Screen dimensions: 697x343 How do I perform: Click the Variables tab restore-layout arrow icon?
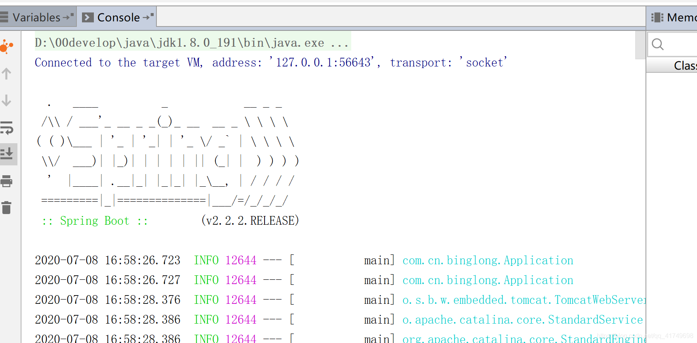pos(69,17)
